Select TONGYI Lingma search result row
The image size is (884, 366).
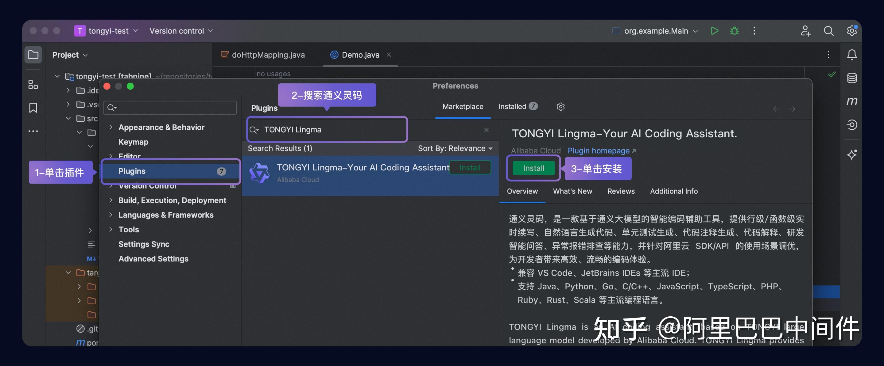pos(370,176)
